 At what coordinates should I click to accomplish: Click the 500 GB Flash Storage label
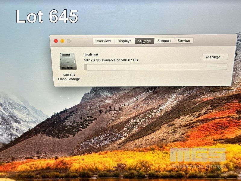[69, 77]
